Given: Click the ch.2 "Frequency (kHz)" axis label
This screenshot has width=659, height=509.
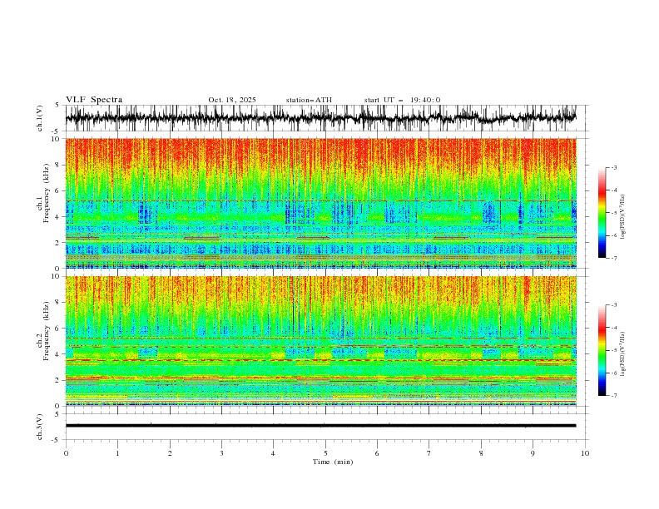Looking at the screenshot, I should pyautogui.click(x=47, y=331).
